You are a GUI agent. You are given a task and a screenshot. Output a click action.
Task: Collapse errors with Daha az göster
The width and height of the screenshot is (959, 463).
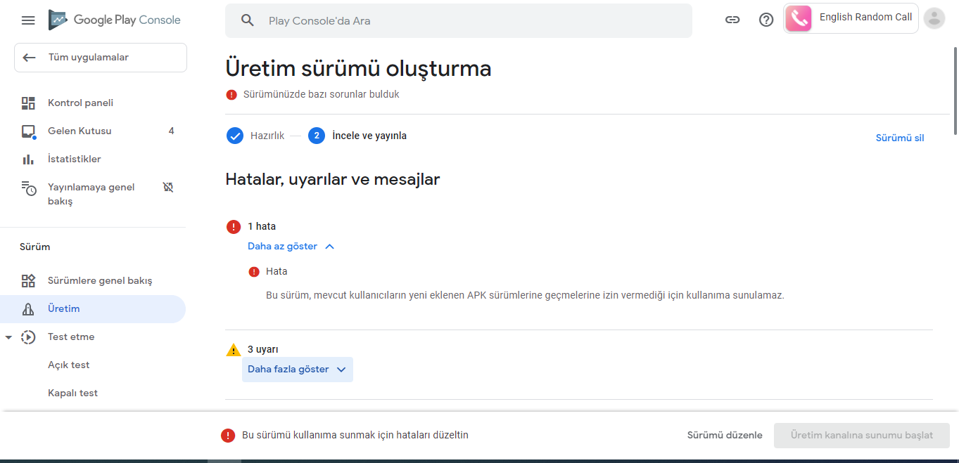291,247
